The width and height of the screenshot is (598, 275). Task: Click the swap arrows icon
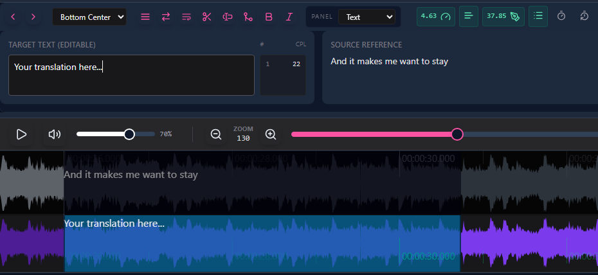coord(166,17)
